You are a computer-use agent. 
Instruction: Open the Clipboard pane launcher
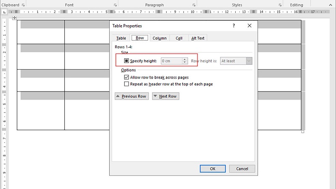coord(23,5)
